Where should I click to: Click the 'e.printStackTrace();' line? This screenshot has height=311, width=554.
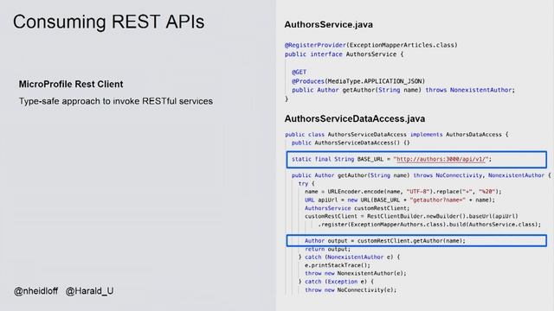338,265
